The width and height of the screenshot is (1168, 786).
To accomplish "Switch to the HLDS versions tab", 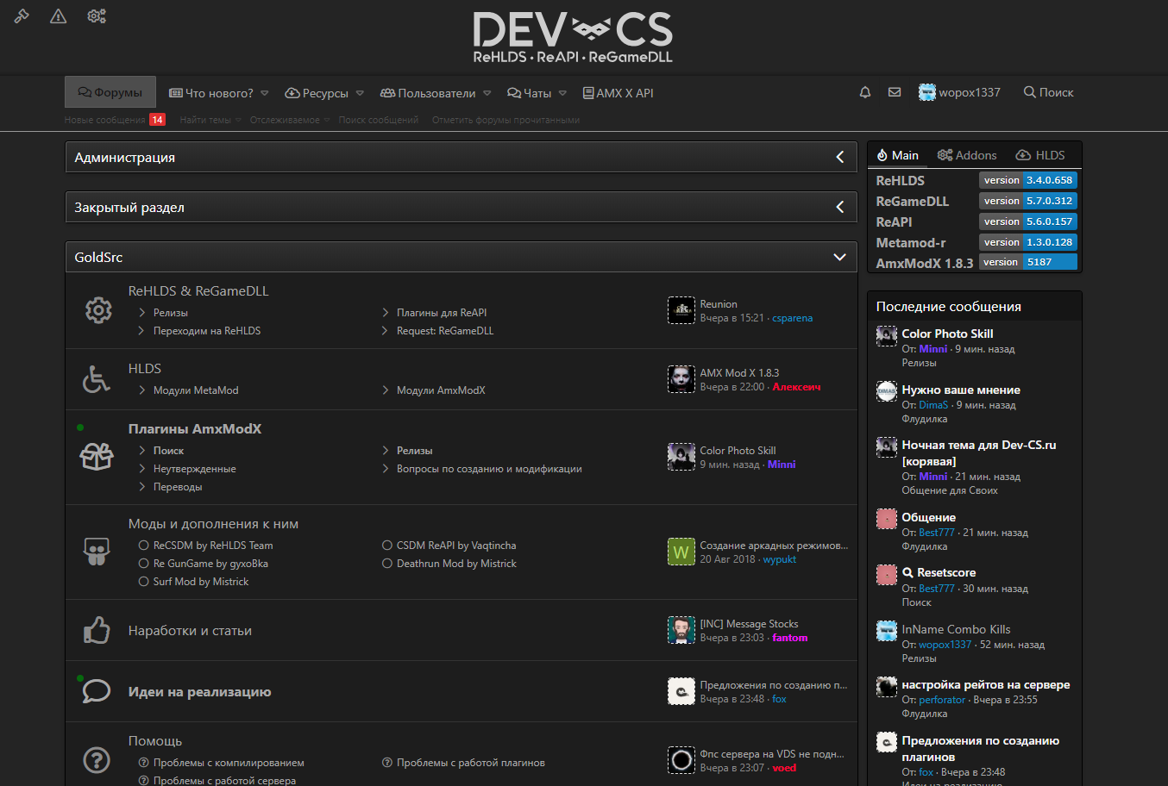I will [1040, 155].
